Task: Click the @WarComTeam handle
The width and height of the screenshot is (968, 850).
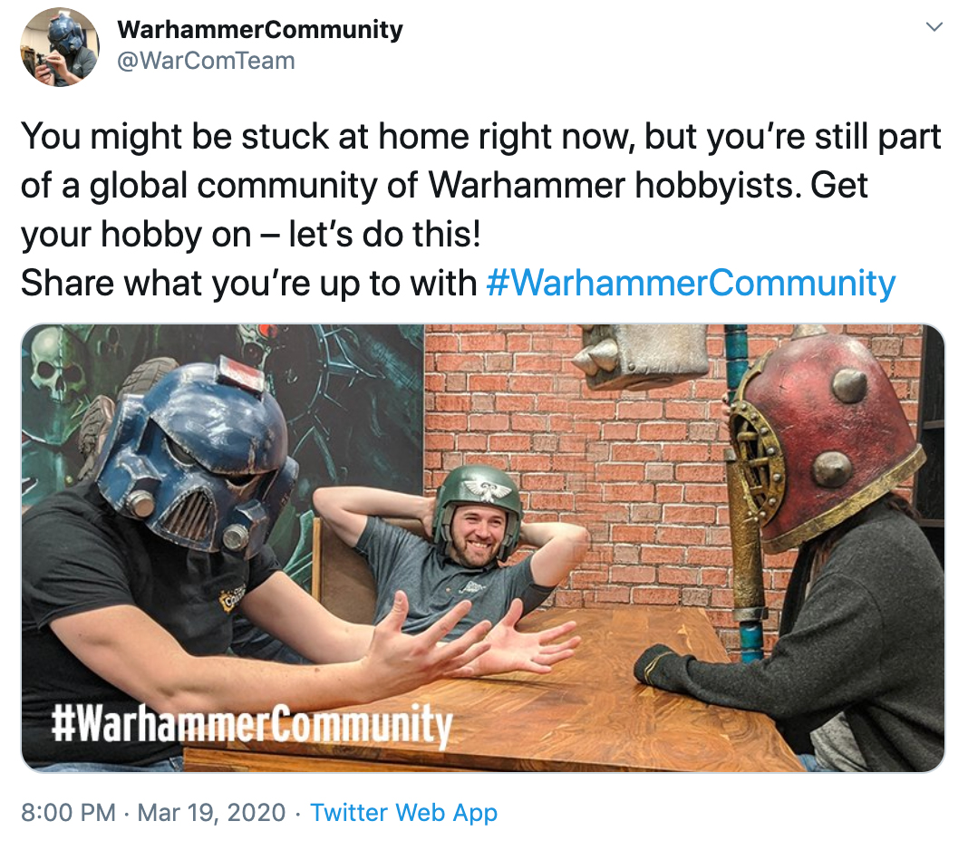Action: (x=206, y=61)
